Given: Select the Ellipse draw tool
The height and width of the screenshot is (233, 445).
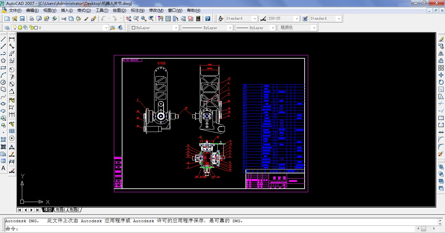Looking at the screenshot, I should pos(3,104).
